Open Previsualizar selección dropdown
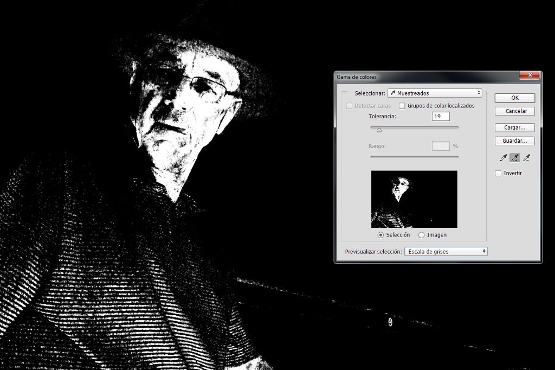Screen dimensions: 555x370 446,252
